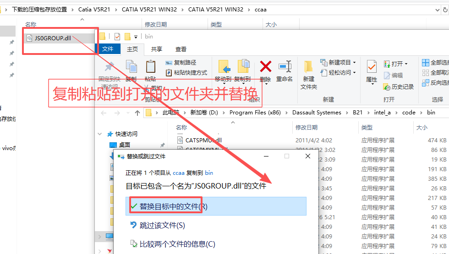
Task: Sort bin folder by Date modified column
Action: 307,127
